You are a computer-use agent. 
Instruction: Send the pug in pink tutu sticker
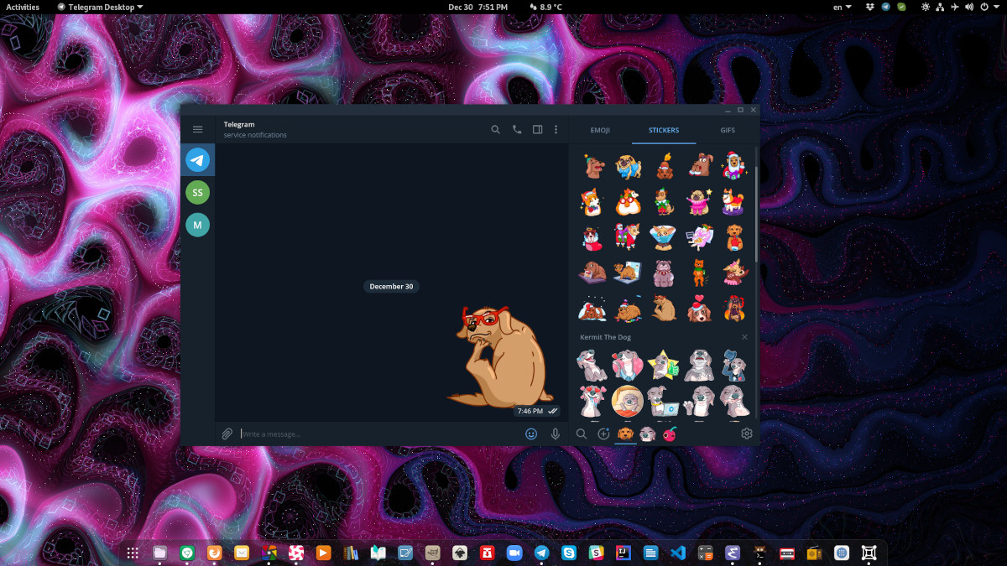pos(698,201)
